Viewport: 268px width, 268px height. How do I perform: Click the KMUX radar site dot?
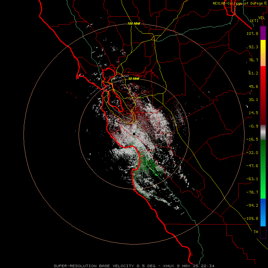pos(134,134)
